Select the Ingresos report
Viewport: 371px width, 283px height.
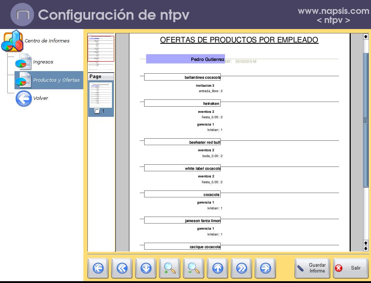(x=43, y=62)
